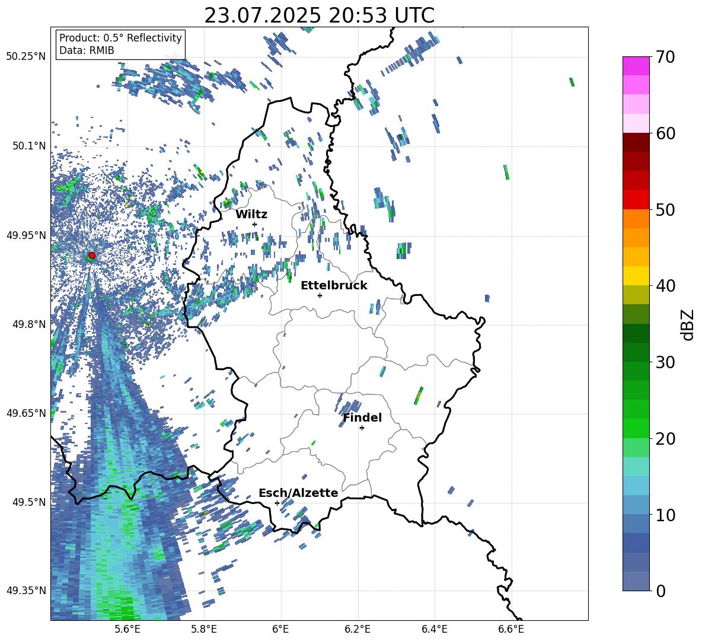Click the 49.5°N latitude label
The height and width of the screenshot is (641, 702).
(28, 502)
